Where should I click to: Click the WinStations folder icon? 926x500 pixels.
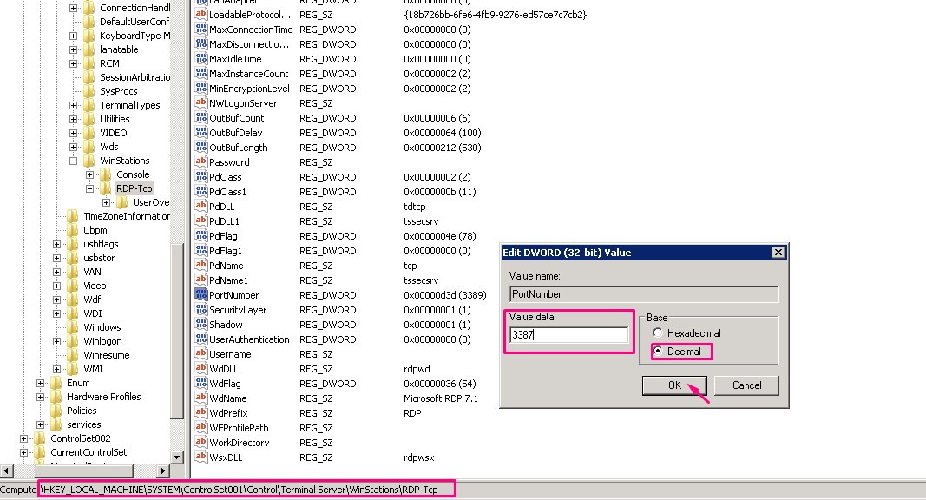tap(89, 161)
